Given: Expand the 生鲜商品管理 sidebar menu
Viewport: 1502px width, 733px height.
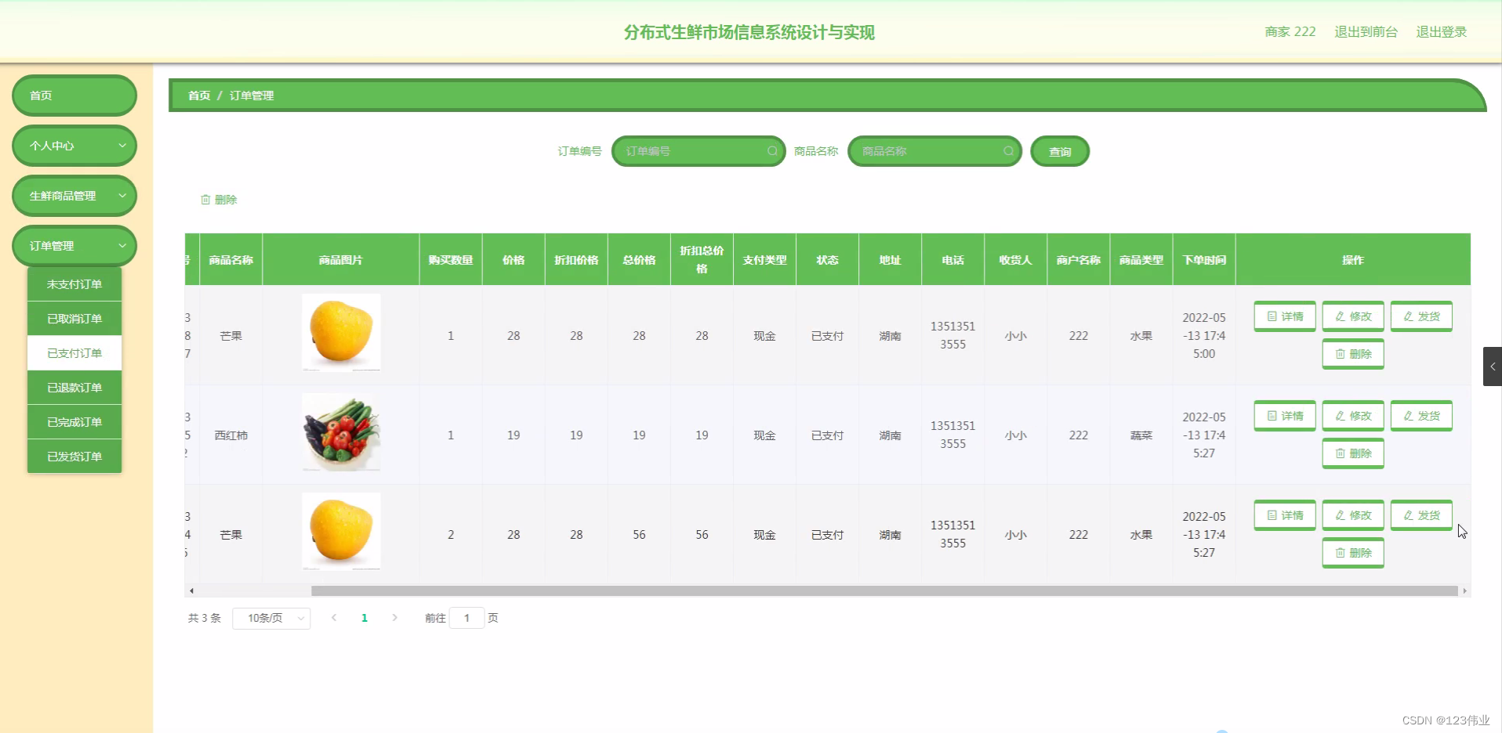Looking at the screenshot, I should point(74,196).
